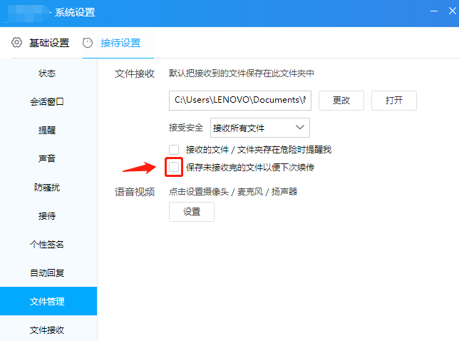Open the 状态 settings section

pos(47,73)
